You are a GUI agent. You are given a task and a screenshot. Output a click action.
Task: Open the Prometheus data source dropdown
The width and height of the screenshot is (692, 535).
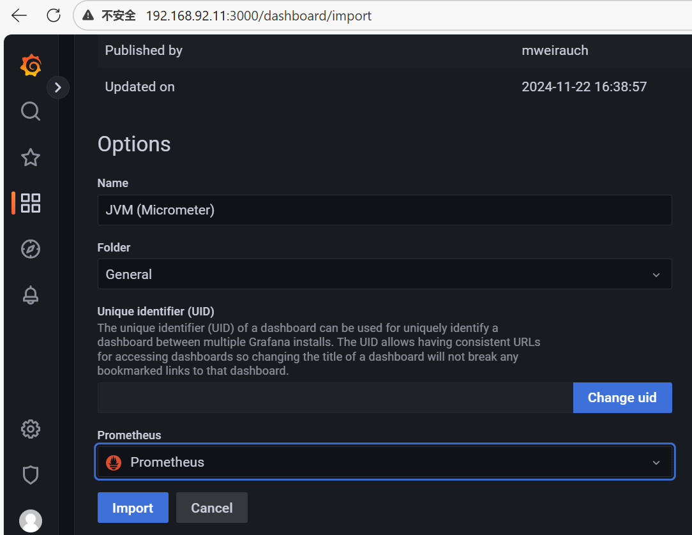(384, 462)
